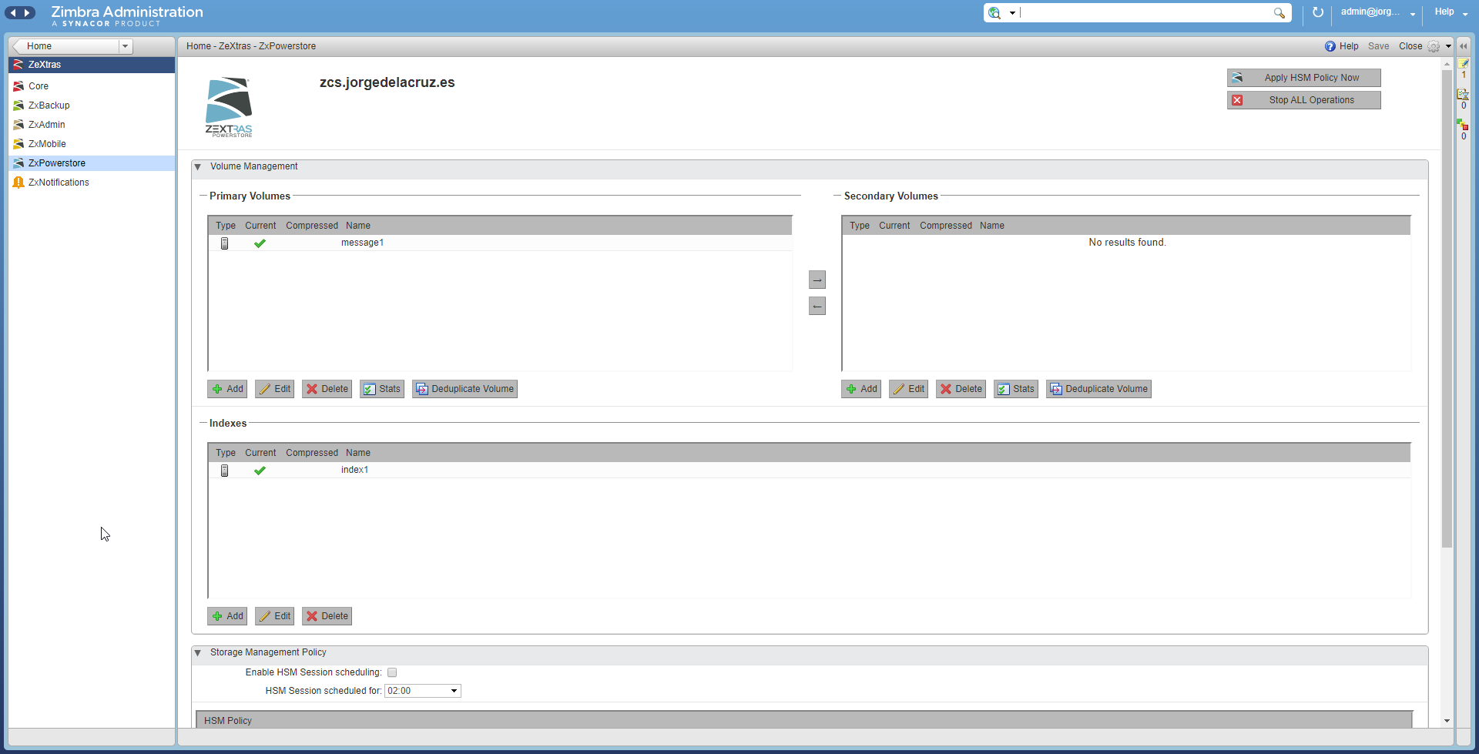This screenshot has height=754, width=1479.
Task: Go back with the left navigation arrow
Action: 13,12
